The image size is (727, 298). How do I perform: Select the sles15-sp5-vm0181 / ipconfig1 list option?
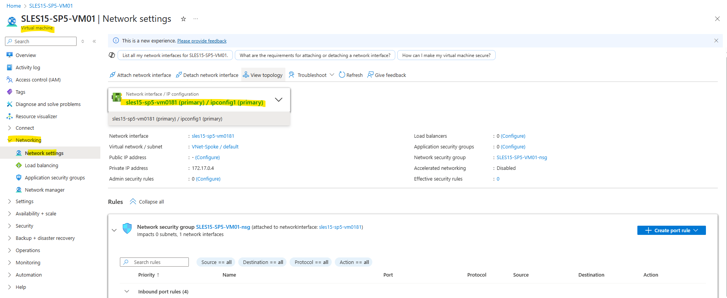[199, 119]
